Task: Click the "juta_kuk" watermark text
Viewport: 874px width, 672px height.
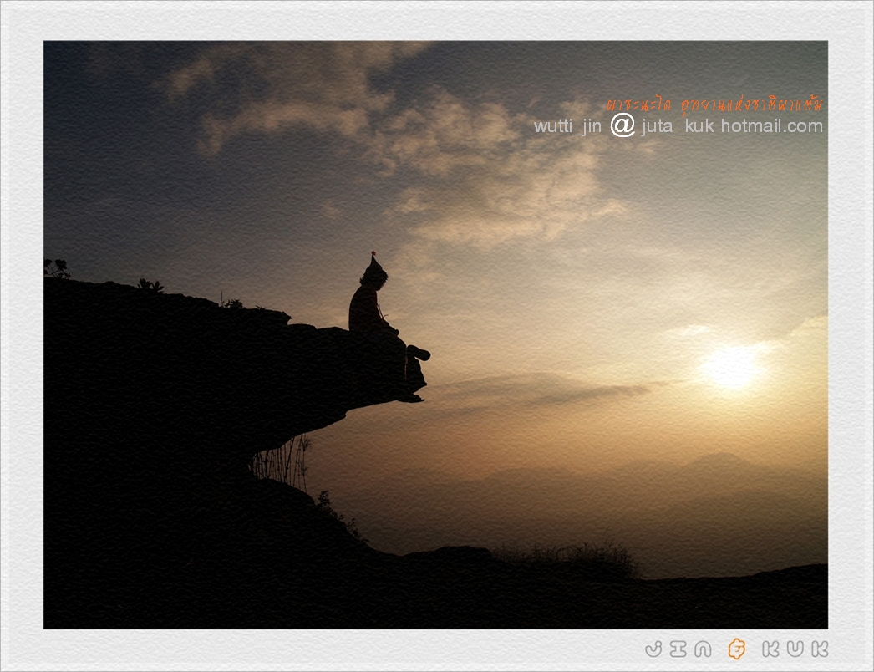Action: coord(678,126)
